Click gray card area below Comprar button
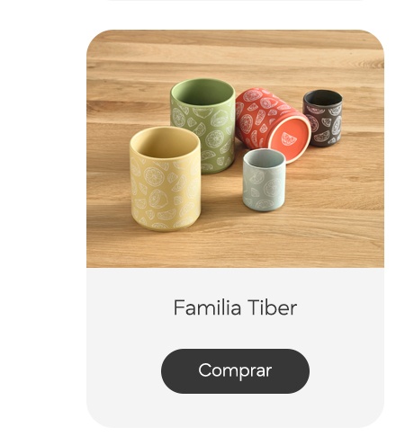405x445 pixels. [x=235, y=411]
